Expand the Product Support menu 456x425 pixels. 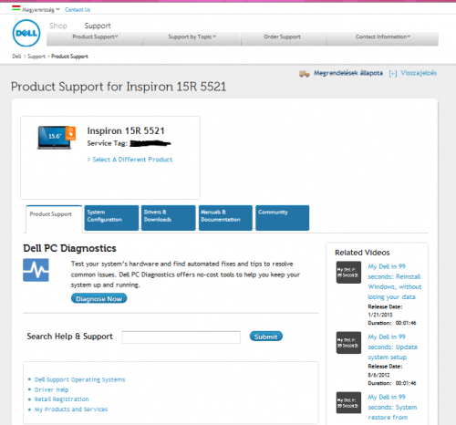(95, 36)
